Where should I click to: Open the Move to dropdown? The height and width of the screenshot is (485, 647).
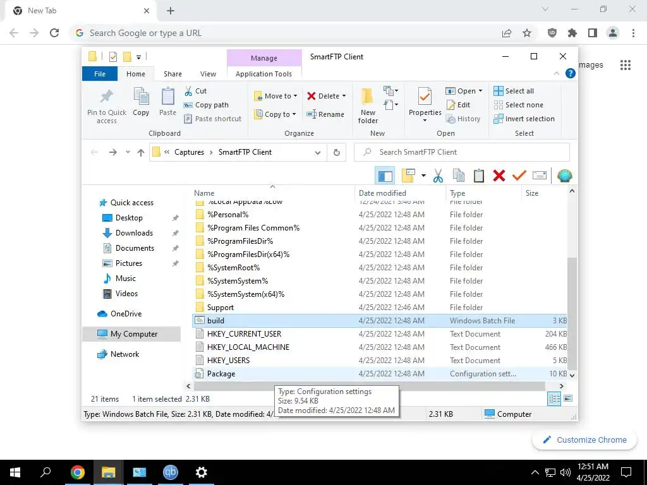pos(275,96)
